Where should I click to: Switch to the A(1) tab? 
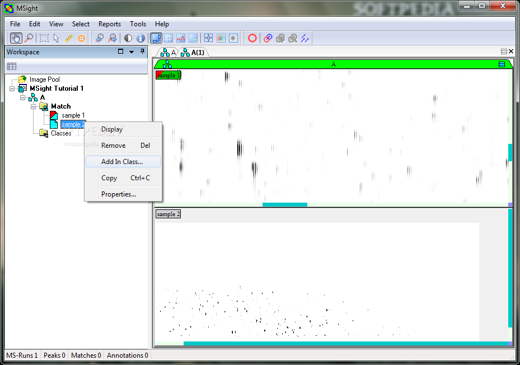193,53
